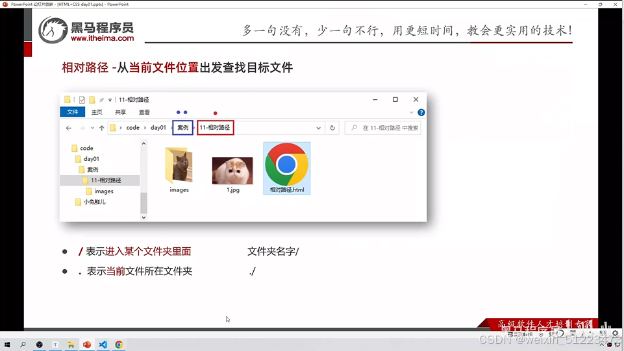Click the pin icon in Explorer title bar
The image size is (624, 351).
tap(101, 100)
